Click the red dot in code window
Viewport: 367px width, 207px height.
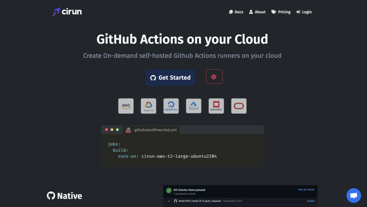[107, 130]
